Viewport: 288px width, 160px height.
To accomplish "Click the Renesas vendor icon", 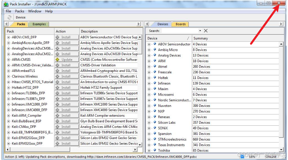I will tap(155, 117).
